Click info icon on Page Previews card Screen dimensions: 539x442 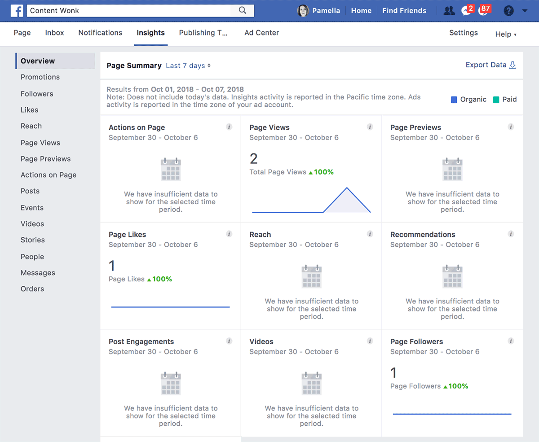click(511, 127)
